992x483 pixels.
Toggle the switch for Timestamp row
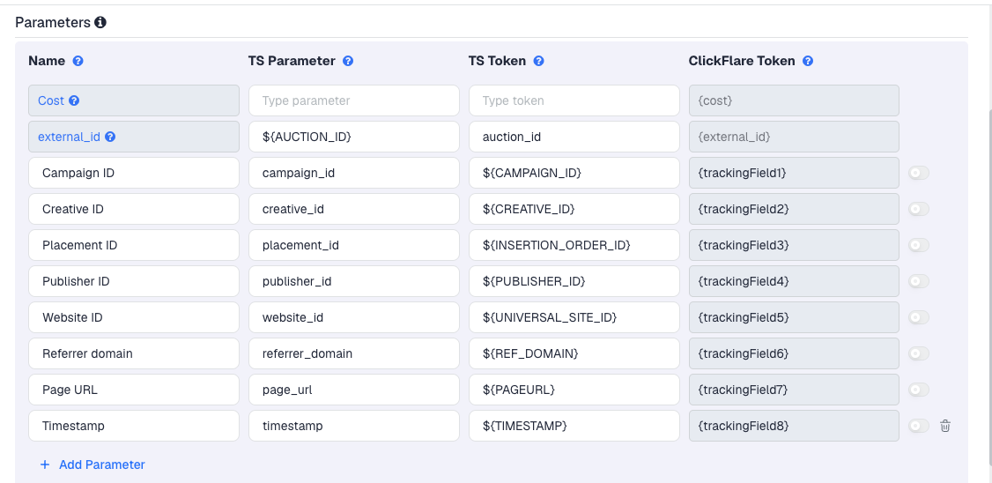(919, 426)
